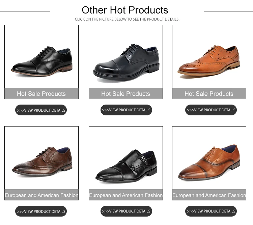Viewport: 253px width, 225px height.
Task: Open European and American Fashion under bottom-row tan oxford
Action: pos(209,195)
